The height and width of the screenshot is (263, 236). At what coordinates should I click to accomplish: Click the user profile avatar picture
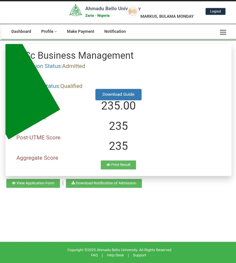click(x=133, y=12)
